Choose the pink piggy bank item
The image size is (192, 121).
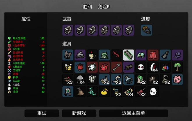coord(177,79)
